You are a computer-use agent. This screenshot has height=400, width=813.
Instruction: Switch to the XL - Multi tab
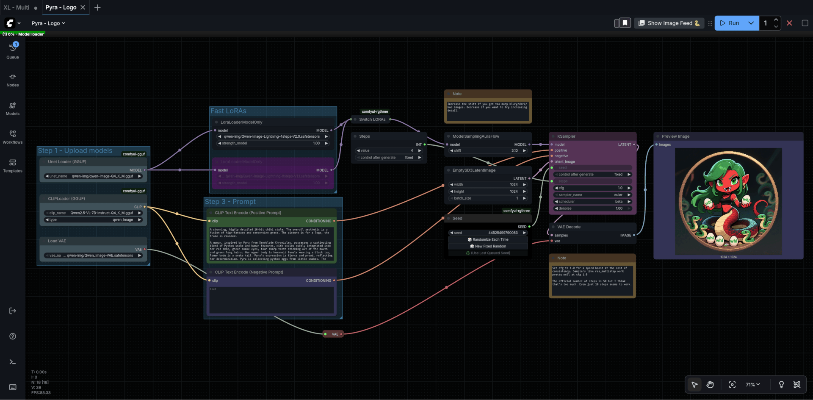[x=17, y=8]
